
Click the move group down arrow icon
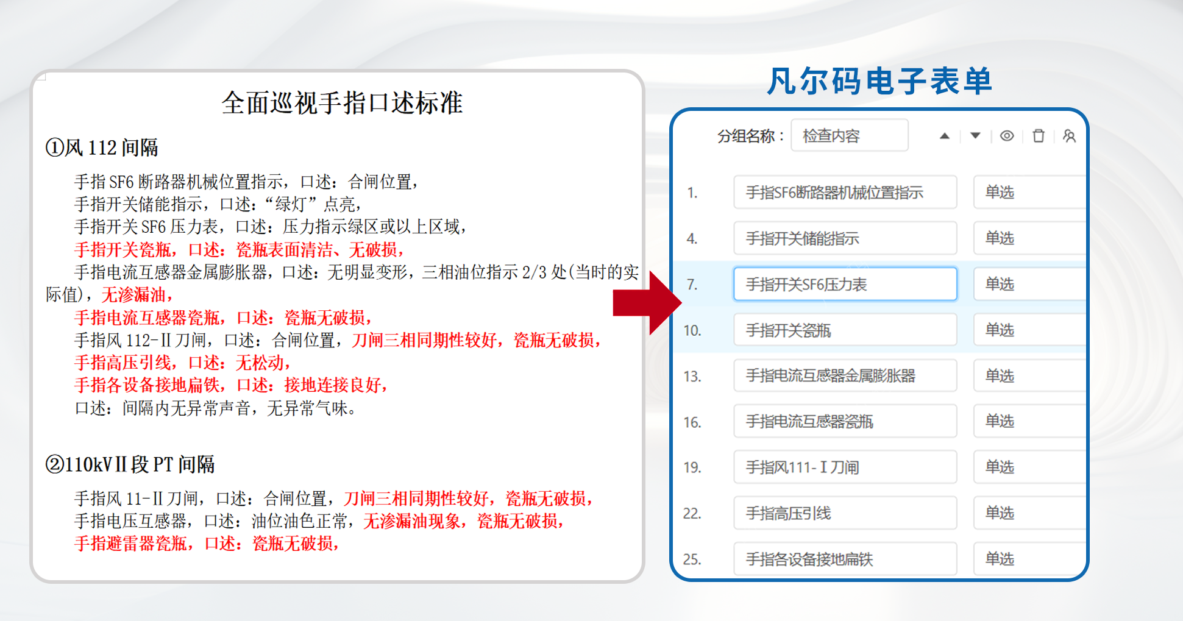click(974, 137)
